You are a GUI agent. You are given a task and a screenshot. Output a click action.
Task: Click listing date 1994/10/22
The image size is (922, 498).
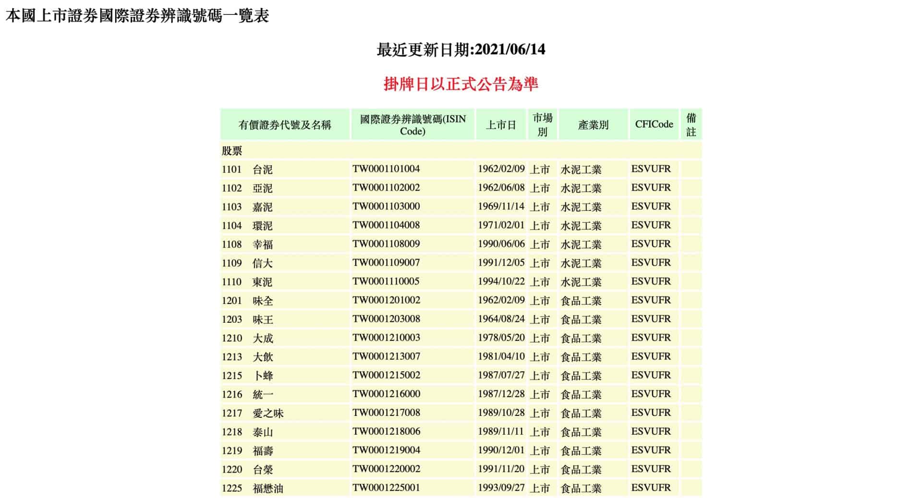[x=501, y=281]
